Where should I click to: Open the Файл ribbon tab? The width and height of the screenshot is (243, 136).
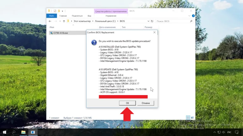(52, 16)
